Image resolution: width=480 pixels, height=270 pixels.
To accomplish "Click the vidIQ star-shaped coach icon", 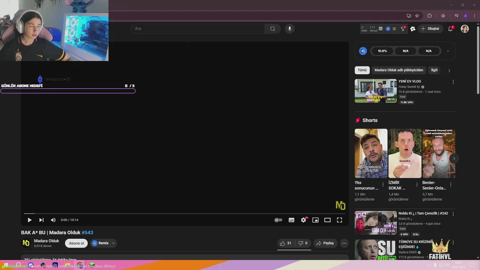I will pos(413,28).
